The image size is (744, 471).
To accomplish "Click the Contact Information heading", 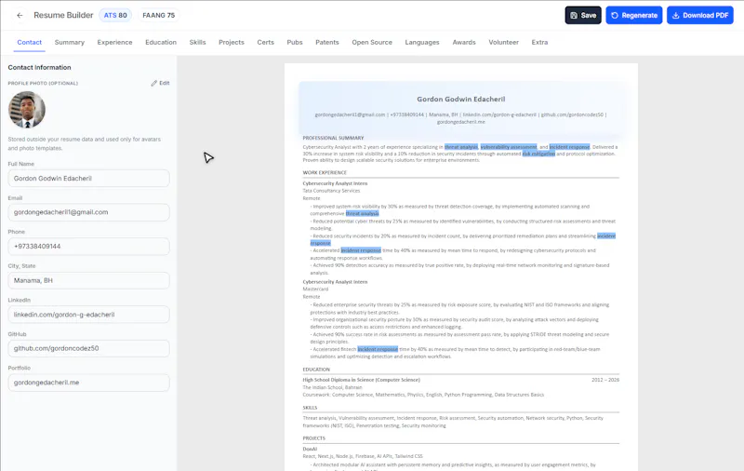I will [x=39, y=67].
